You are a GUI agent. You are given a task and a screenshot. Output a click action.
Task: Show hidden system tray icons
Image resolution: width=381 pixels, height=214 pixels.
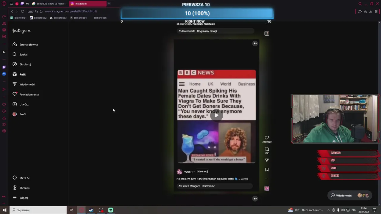coord(329,210)
